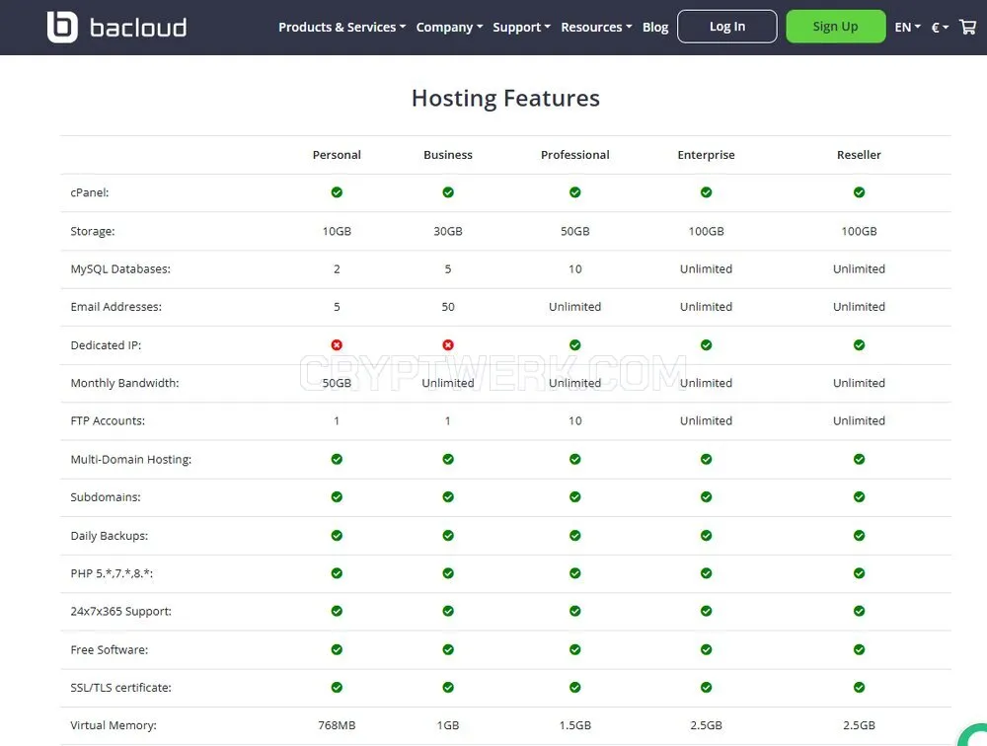Click Free Software check under Professional

574,649
